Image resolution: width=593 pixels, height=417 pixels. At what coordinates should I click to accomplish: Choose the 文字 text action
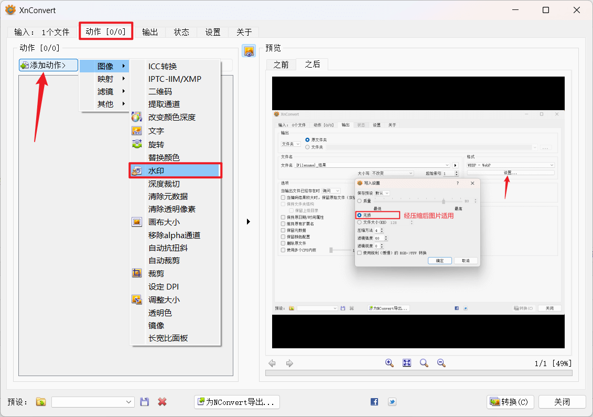[175, 131]
